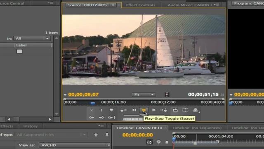Click Set Encore Chapter Marker icon
264x149 pixels.
coord(158,142)
